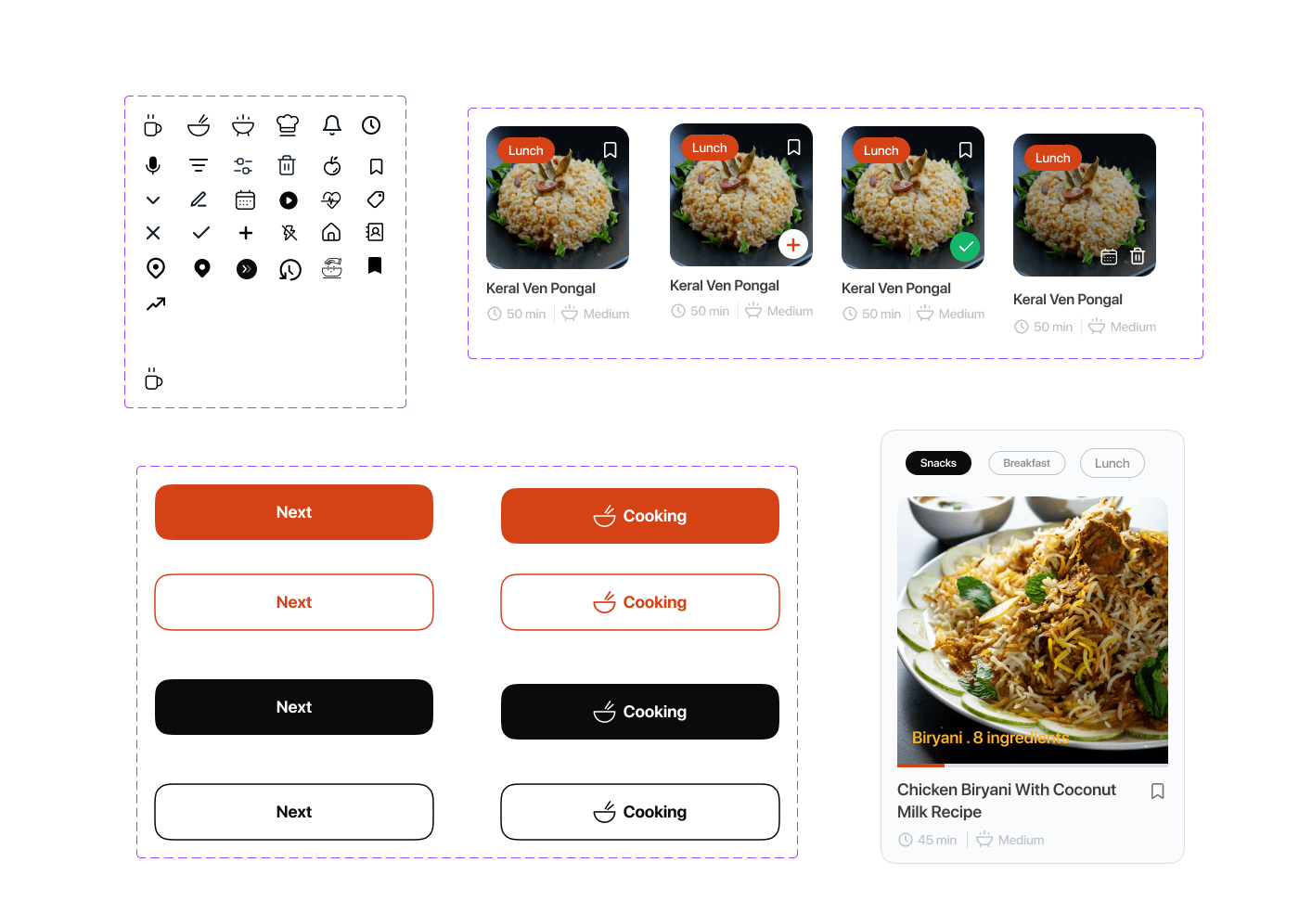
Task: Click the black filled Cooking button
Action: 640,712
